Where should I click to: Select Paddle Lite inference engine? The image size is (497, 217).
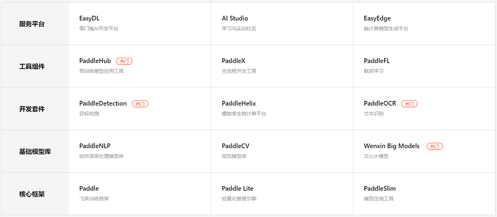point(238,188)
